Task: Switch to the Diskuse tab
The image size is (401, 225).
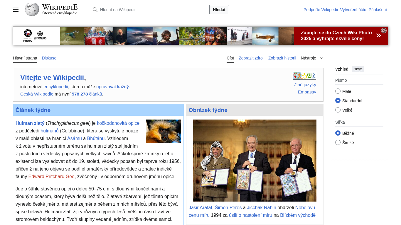Action: tap(49, 58)
